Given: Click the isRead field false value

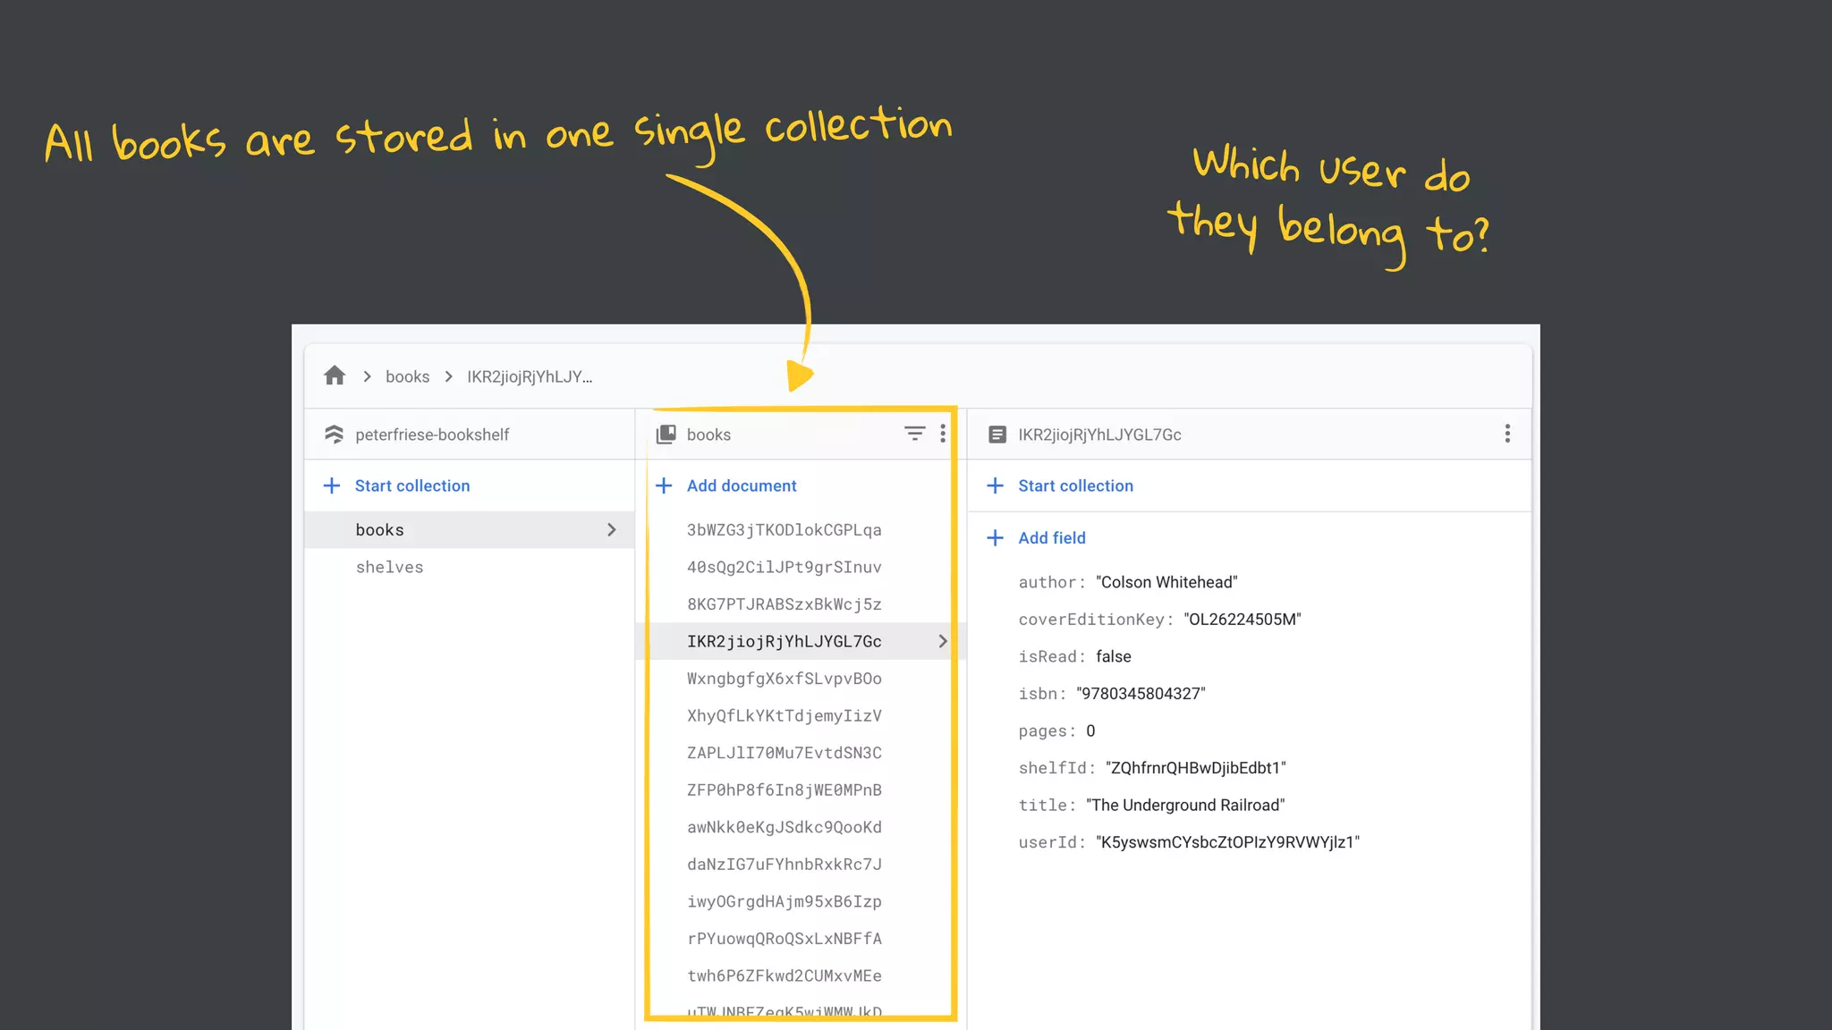Looking at the screenshot, I should click(x=1113, y=656).
